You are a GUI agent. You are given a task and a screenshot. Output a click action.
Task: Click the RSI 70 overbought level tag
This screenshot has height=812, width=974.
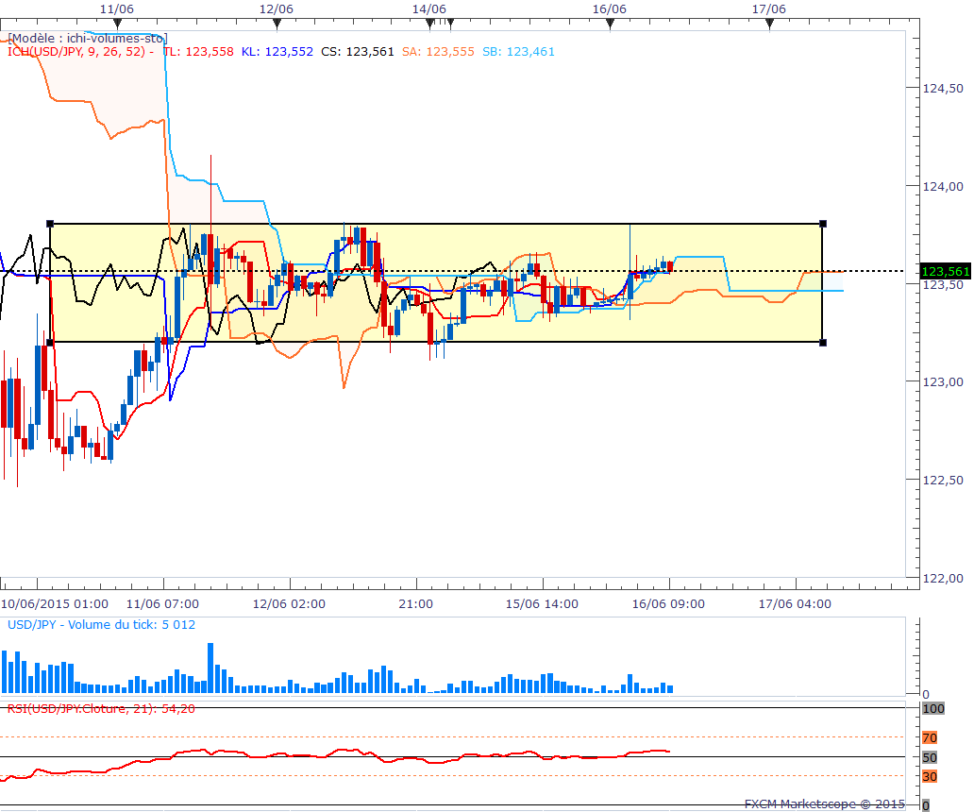930,736
